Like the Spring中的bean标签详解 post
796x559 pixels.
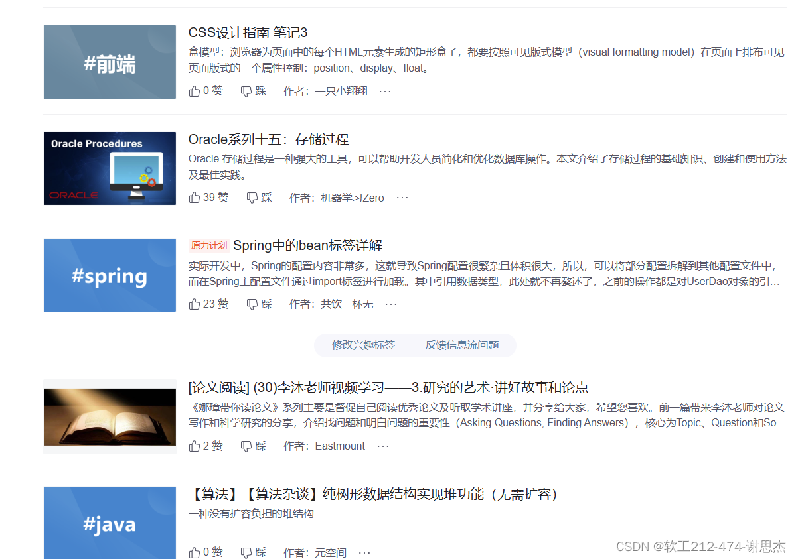pyautogui.click(x=195, y=304)
